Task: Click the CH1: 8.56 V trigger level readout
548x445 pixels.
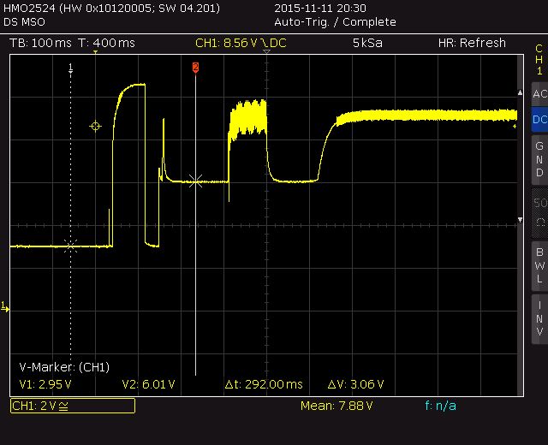Action: pyautogui.click(x=241, y=43)
